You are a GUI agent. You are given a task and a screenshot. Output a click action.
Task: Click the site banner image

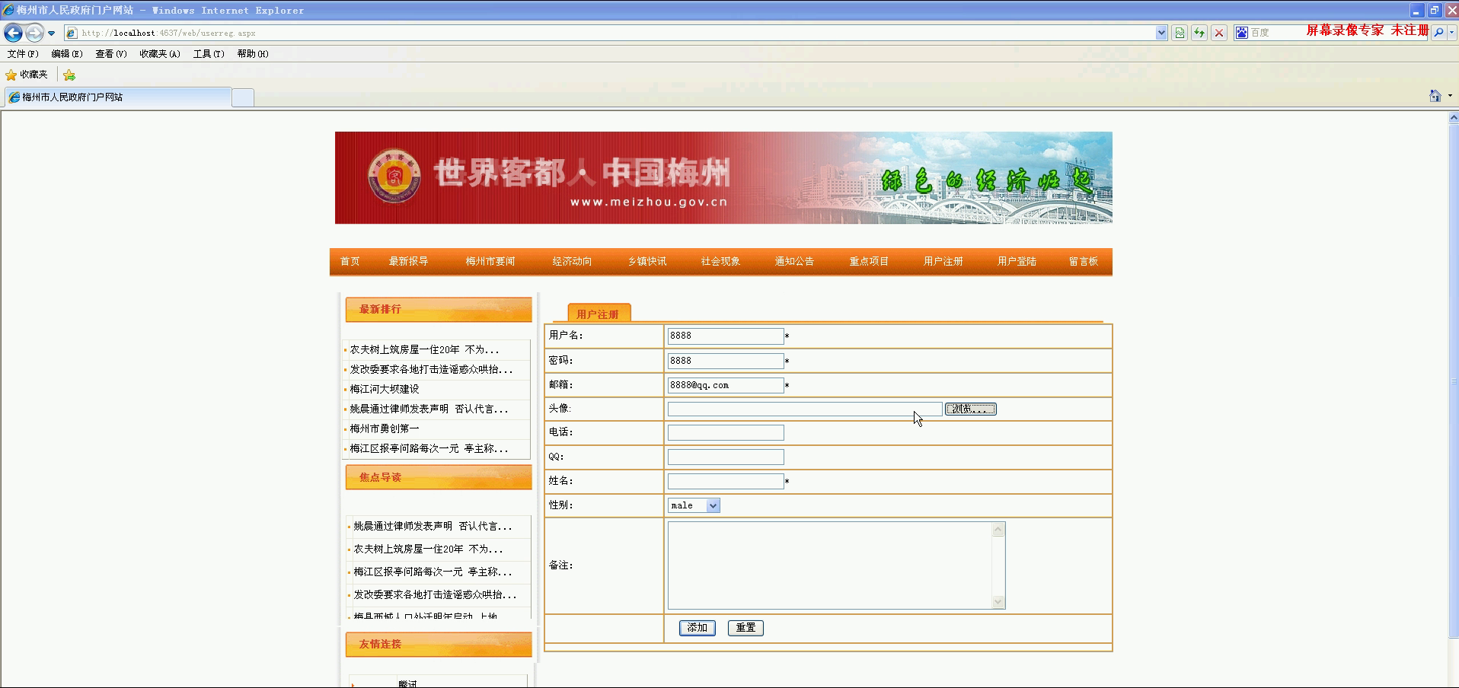point(723,178)
